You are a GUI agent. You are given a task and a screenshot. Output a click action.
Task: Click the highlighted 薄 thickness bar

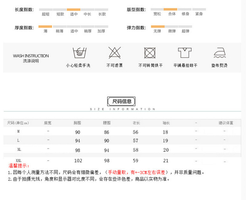point(45,27)
